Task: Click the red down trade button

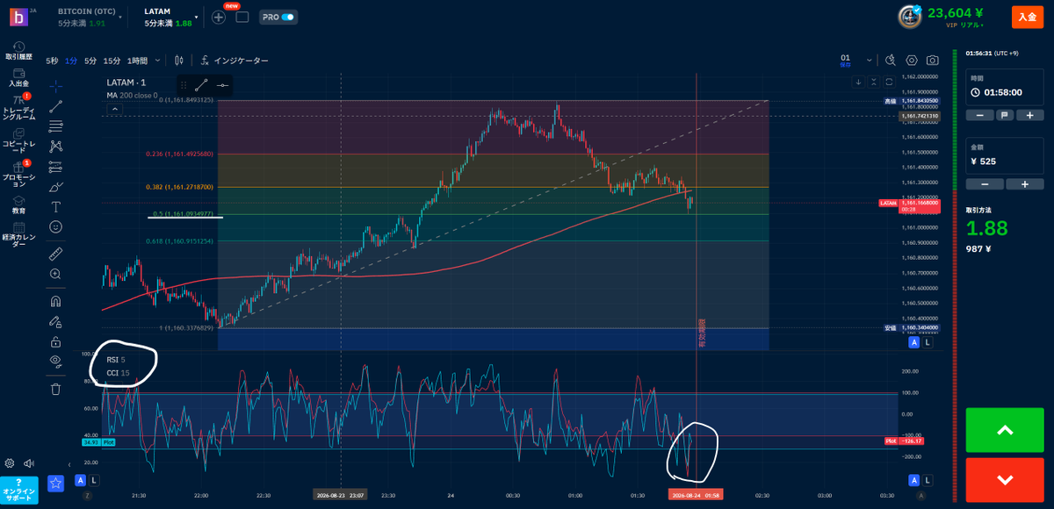Action: [1006, 479]
